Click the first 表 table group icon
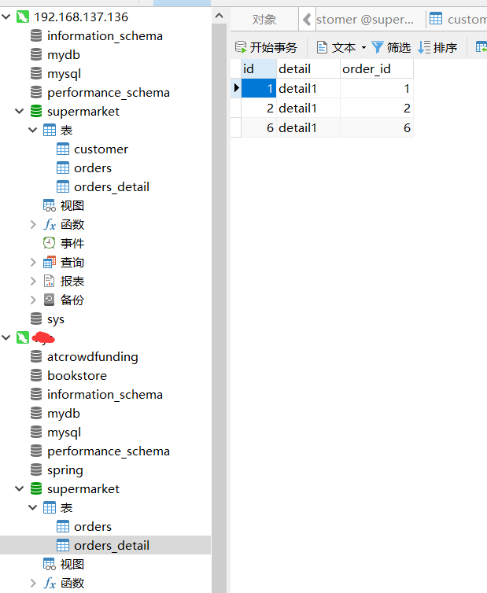Image resolution: width=487 pixels, height=593 pixels. (50, 130)
